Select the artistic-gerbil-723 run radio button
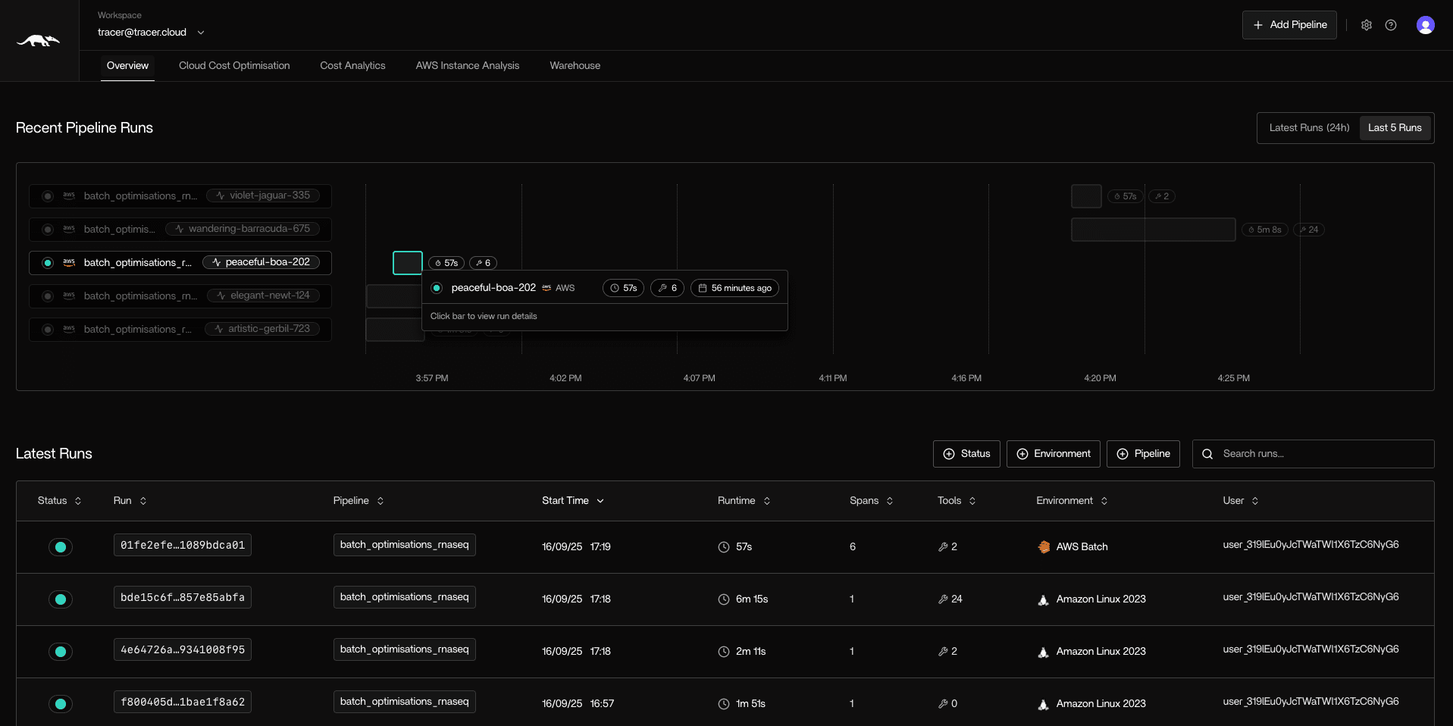The image size is (1453, 726). pyautogui.click(x=48, y=330)
